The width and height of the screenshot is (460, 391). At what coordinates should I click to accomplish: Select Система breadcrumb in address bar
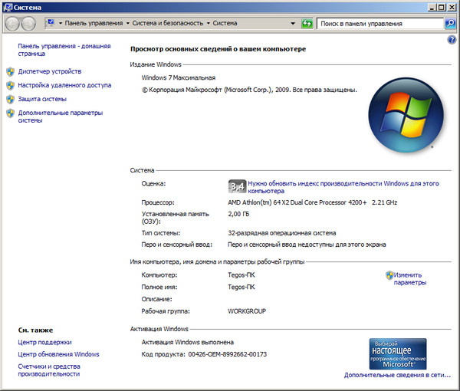225,23
